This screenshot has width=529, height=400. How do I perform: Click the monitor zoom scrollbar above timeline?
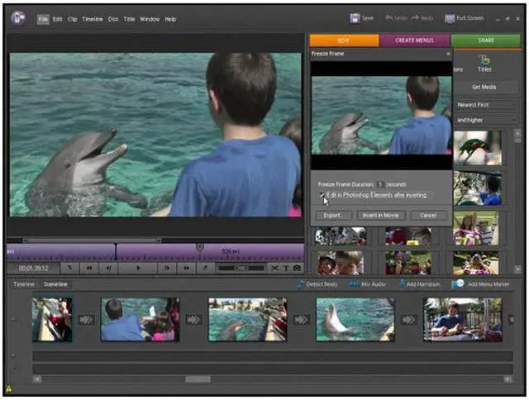tap(92, 240)
